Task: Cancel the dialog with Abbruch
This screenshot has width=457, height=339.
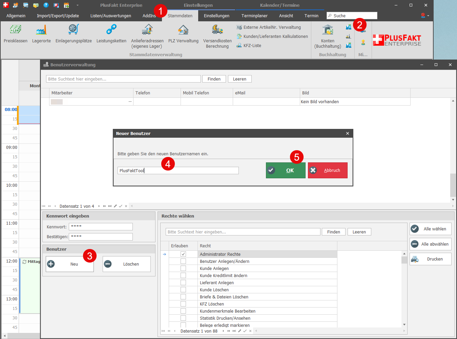Action: [328, 170]
